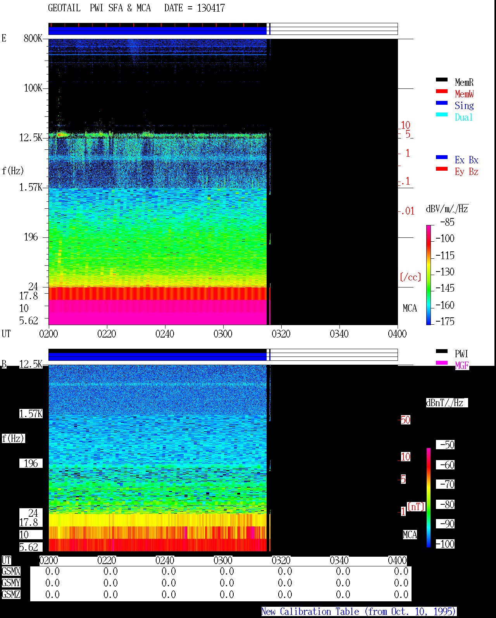Select the -175 color scale value
Image resolution: width=496 pixels, height=618 pixels.
445,321
